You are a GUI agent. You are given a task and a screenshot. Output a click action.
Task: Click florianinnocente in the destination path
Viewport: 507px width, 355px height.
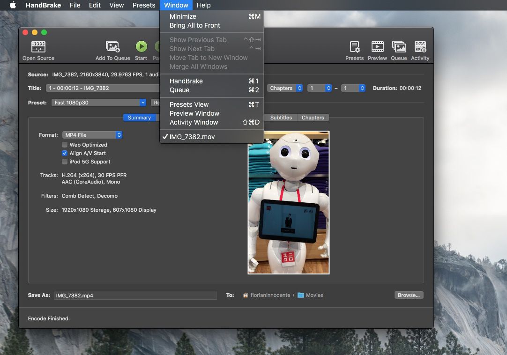[x=270, y=295]
